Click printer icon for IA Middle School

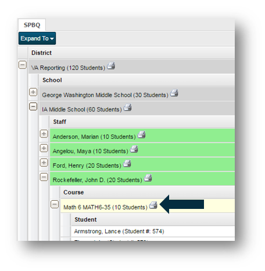[x=127, y=107]
